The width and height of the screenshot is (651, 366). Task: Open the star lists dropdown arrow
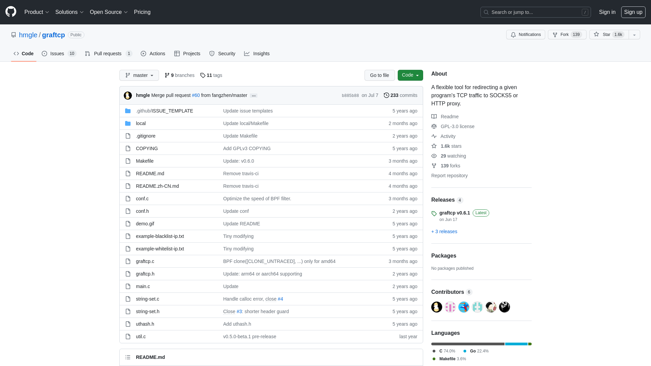coord(634,35)
